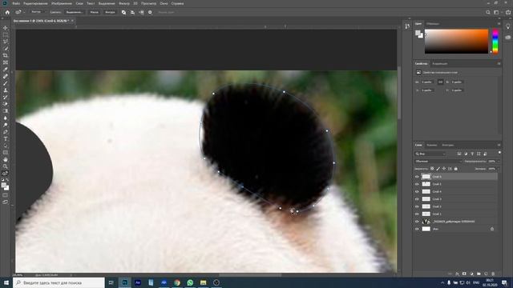The height and width of the screenshot is (288, 513).
Task: Select the Gradient tool
Action: pos(6,111)
